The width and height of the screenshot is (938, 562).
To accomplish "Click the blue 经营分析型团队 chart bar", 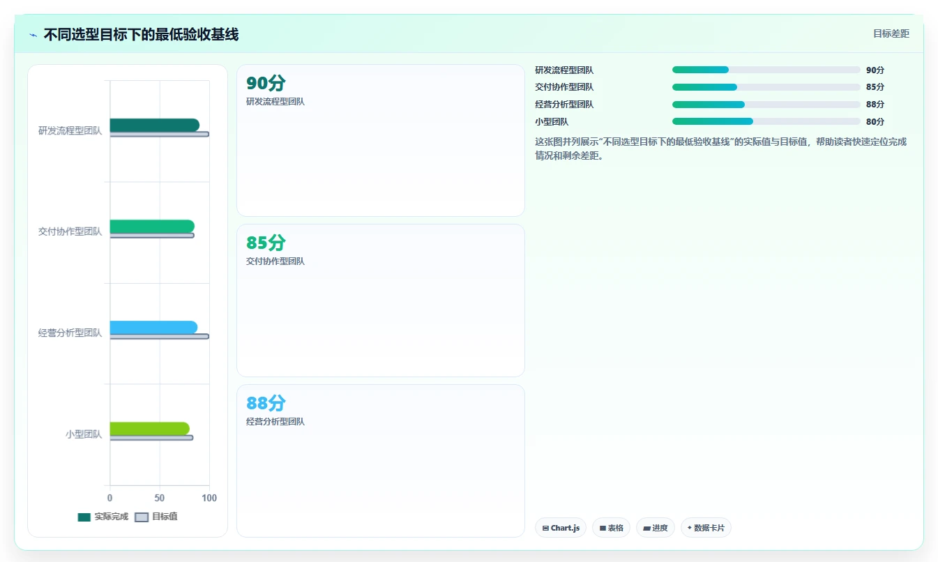I will (153, 328).
